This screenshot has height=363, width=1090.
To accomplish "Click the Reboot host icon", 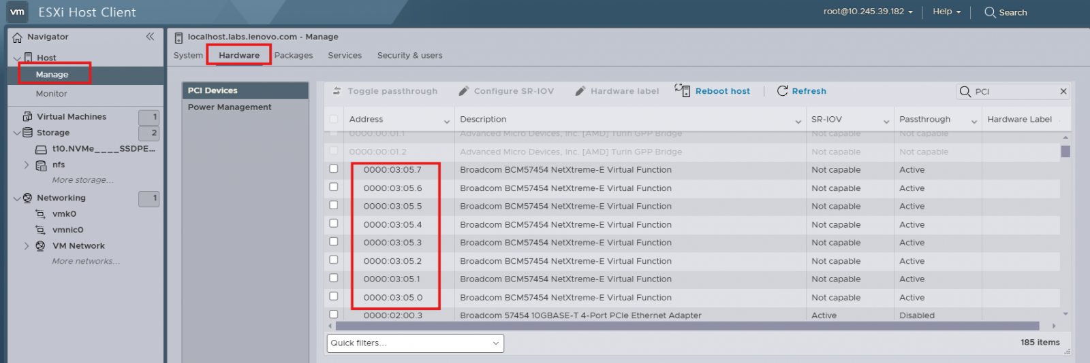I will coord(682,90).
